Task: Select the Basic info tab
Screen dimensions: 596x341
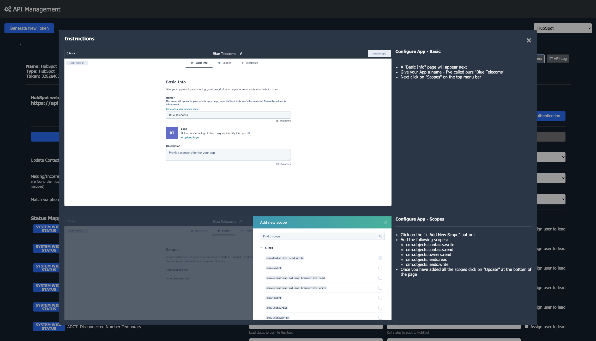Action: [x=199, y=63]
